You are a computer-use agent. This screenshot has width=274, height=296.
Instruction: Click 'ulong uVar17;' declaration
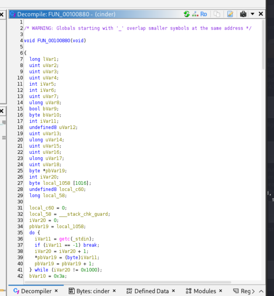(x=47, y=158)
